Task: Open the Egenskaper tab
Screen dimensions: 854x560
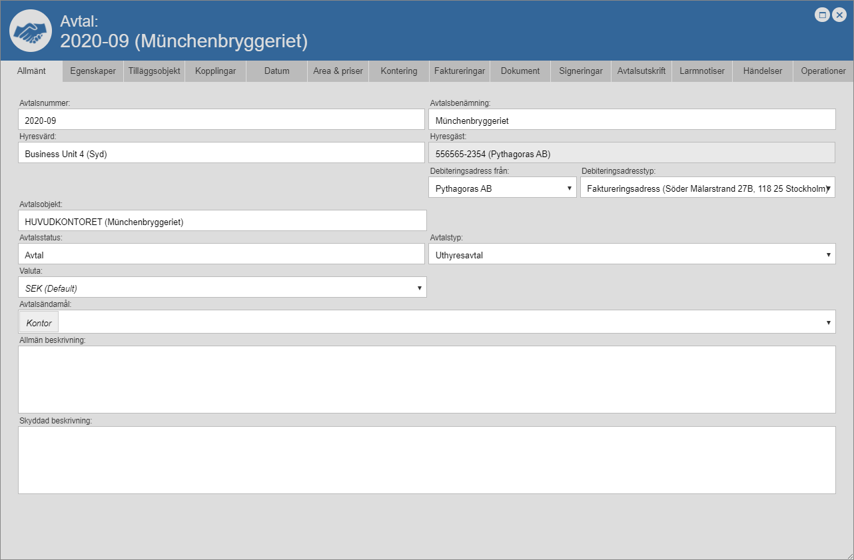Action: click(x=93, y=71)
